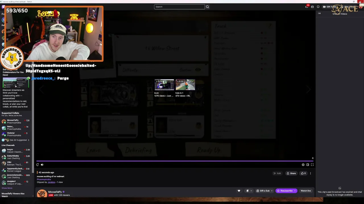Screen dimensions: 364x204
Task: Click the chat replay expired clapperboard icon
Action: 340,188
